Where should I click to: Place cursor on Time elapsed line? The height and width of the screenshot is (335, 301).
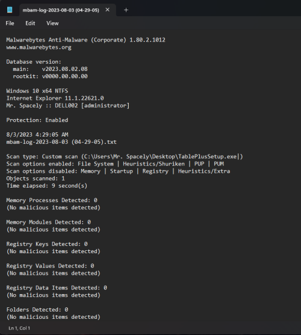coord(46,186)
